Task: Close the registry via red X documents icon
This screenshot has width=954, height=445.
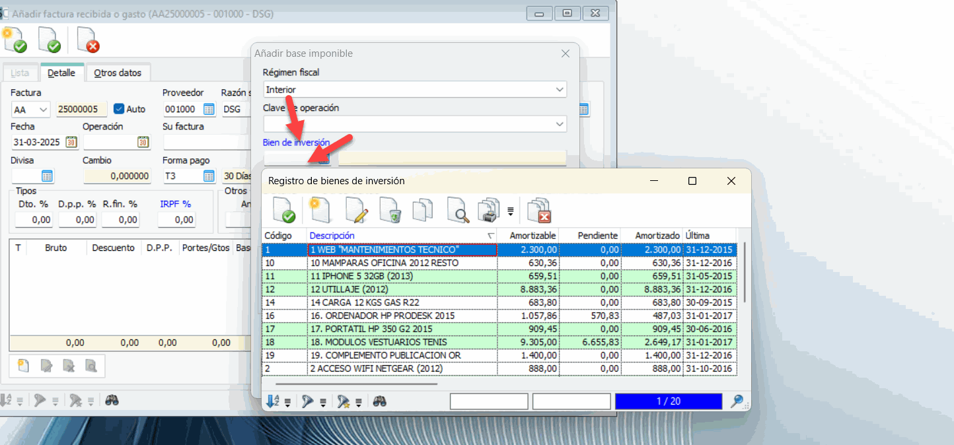Action: [x=540, y=209]
